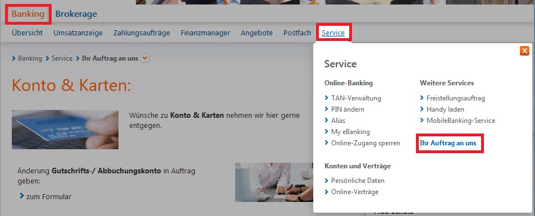Click the Konten und Verträge heading
The width and height of the screenshot is (535, 216).
point(358,166)
